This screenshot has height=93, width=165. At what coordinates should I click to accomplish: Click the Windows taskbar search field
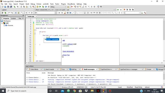(27, 91)
